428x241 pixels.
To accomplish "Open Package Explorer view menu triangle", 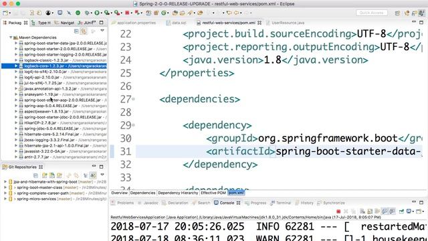I will 102,31.
